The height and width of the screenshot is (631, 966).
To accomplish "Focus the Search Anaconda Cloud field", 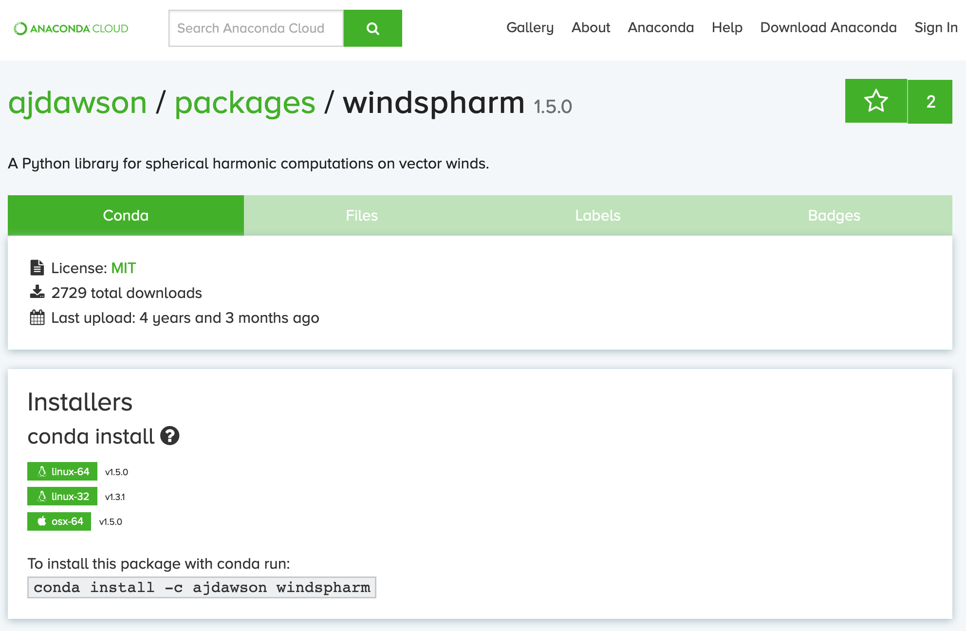I will click(256, 28).
